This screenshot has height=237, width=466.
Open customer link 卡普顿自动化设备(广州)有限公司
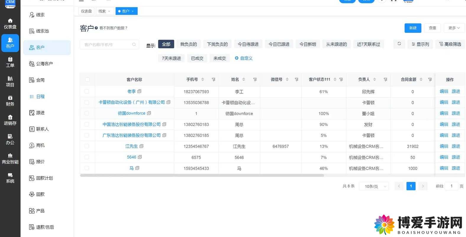coord(131,102)
